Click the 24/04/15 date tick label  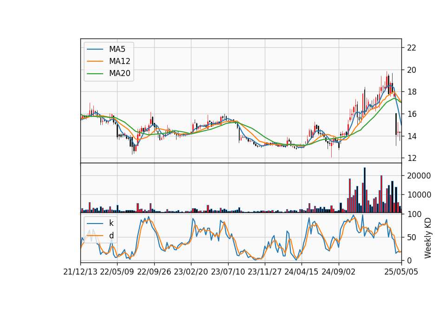302,272
